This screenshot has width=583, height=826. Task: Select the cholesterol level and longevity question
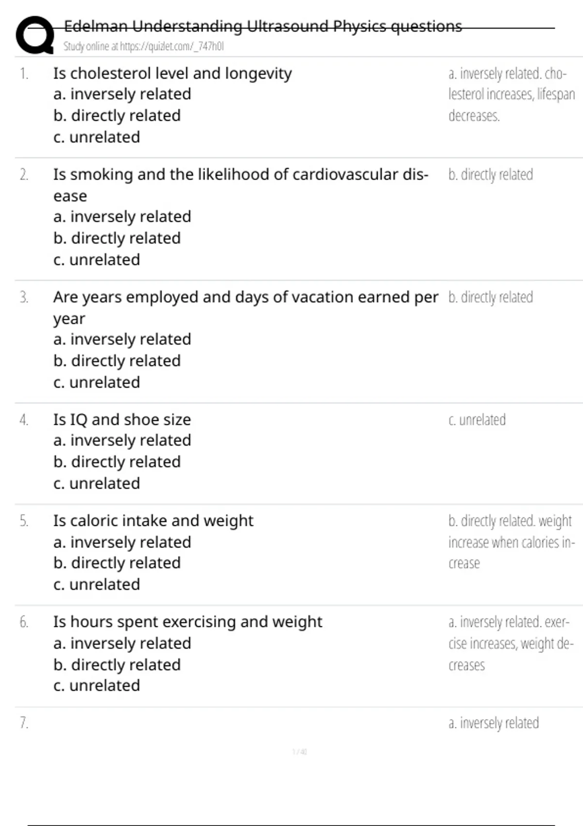(172, 73)
